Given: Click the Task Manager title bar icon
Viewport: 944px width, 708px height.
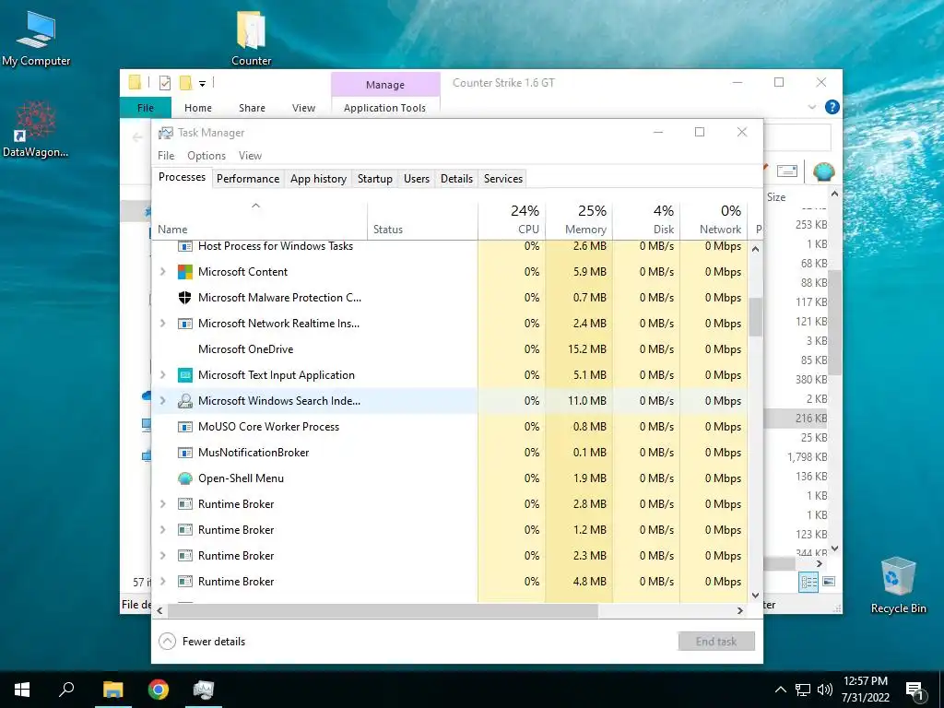Looking at the screenshot, I should point(166,133).
